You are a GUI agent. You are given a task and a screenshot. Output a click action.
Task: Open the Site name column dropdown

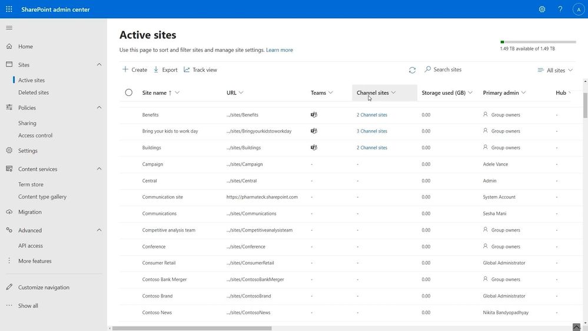tap(177, 92)
